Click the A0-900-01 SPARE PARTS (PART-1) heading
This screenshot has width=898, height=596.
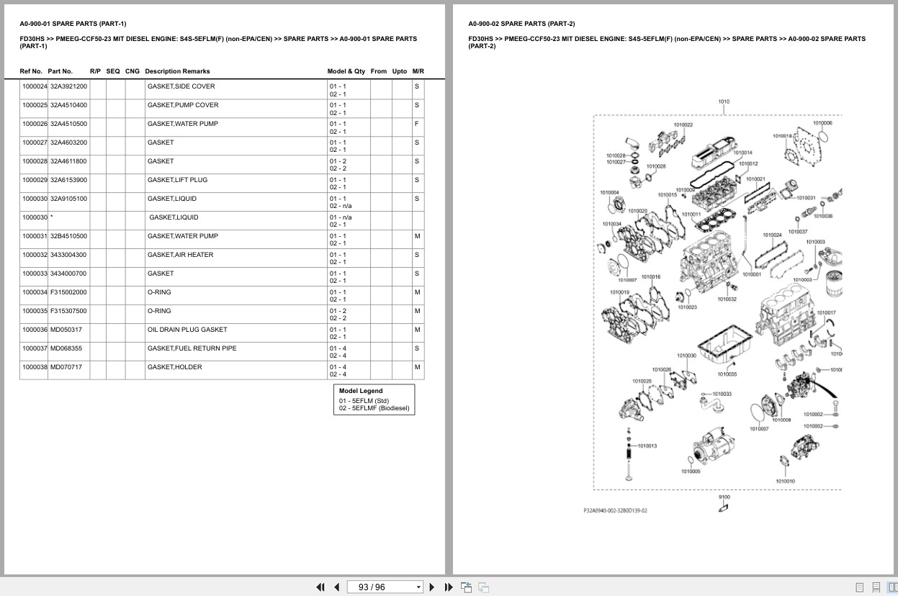(x=73, y=24)
